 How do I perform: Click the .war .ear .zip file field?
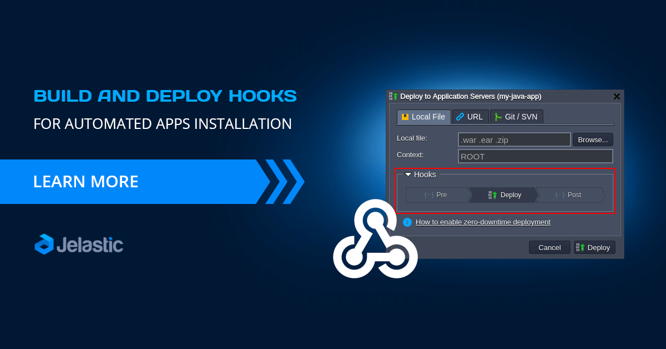(514, 139)
